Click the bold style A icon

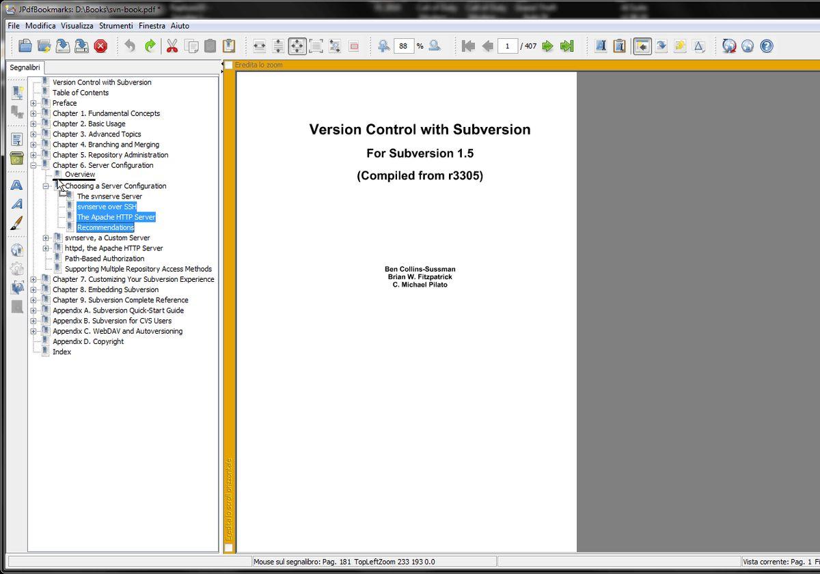coord(17,185)
